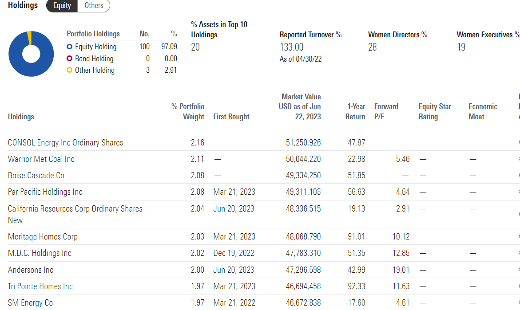Open CONSOL Energy Inc Ordinary Shares holding
The height and width of the screenshot is (310, 520).
click(x=65, y=143)
